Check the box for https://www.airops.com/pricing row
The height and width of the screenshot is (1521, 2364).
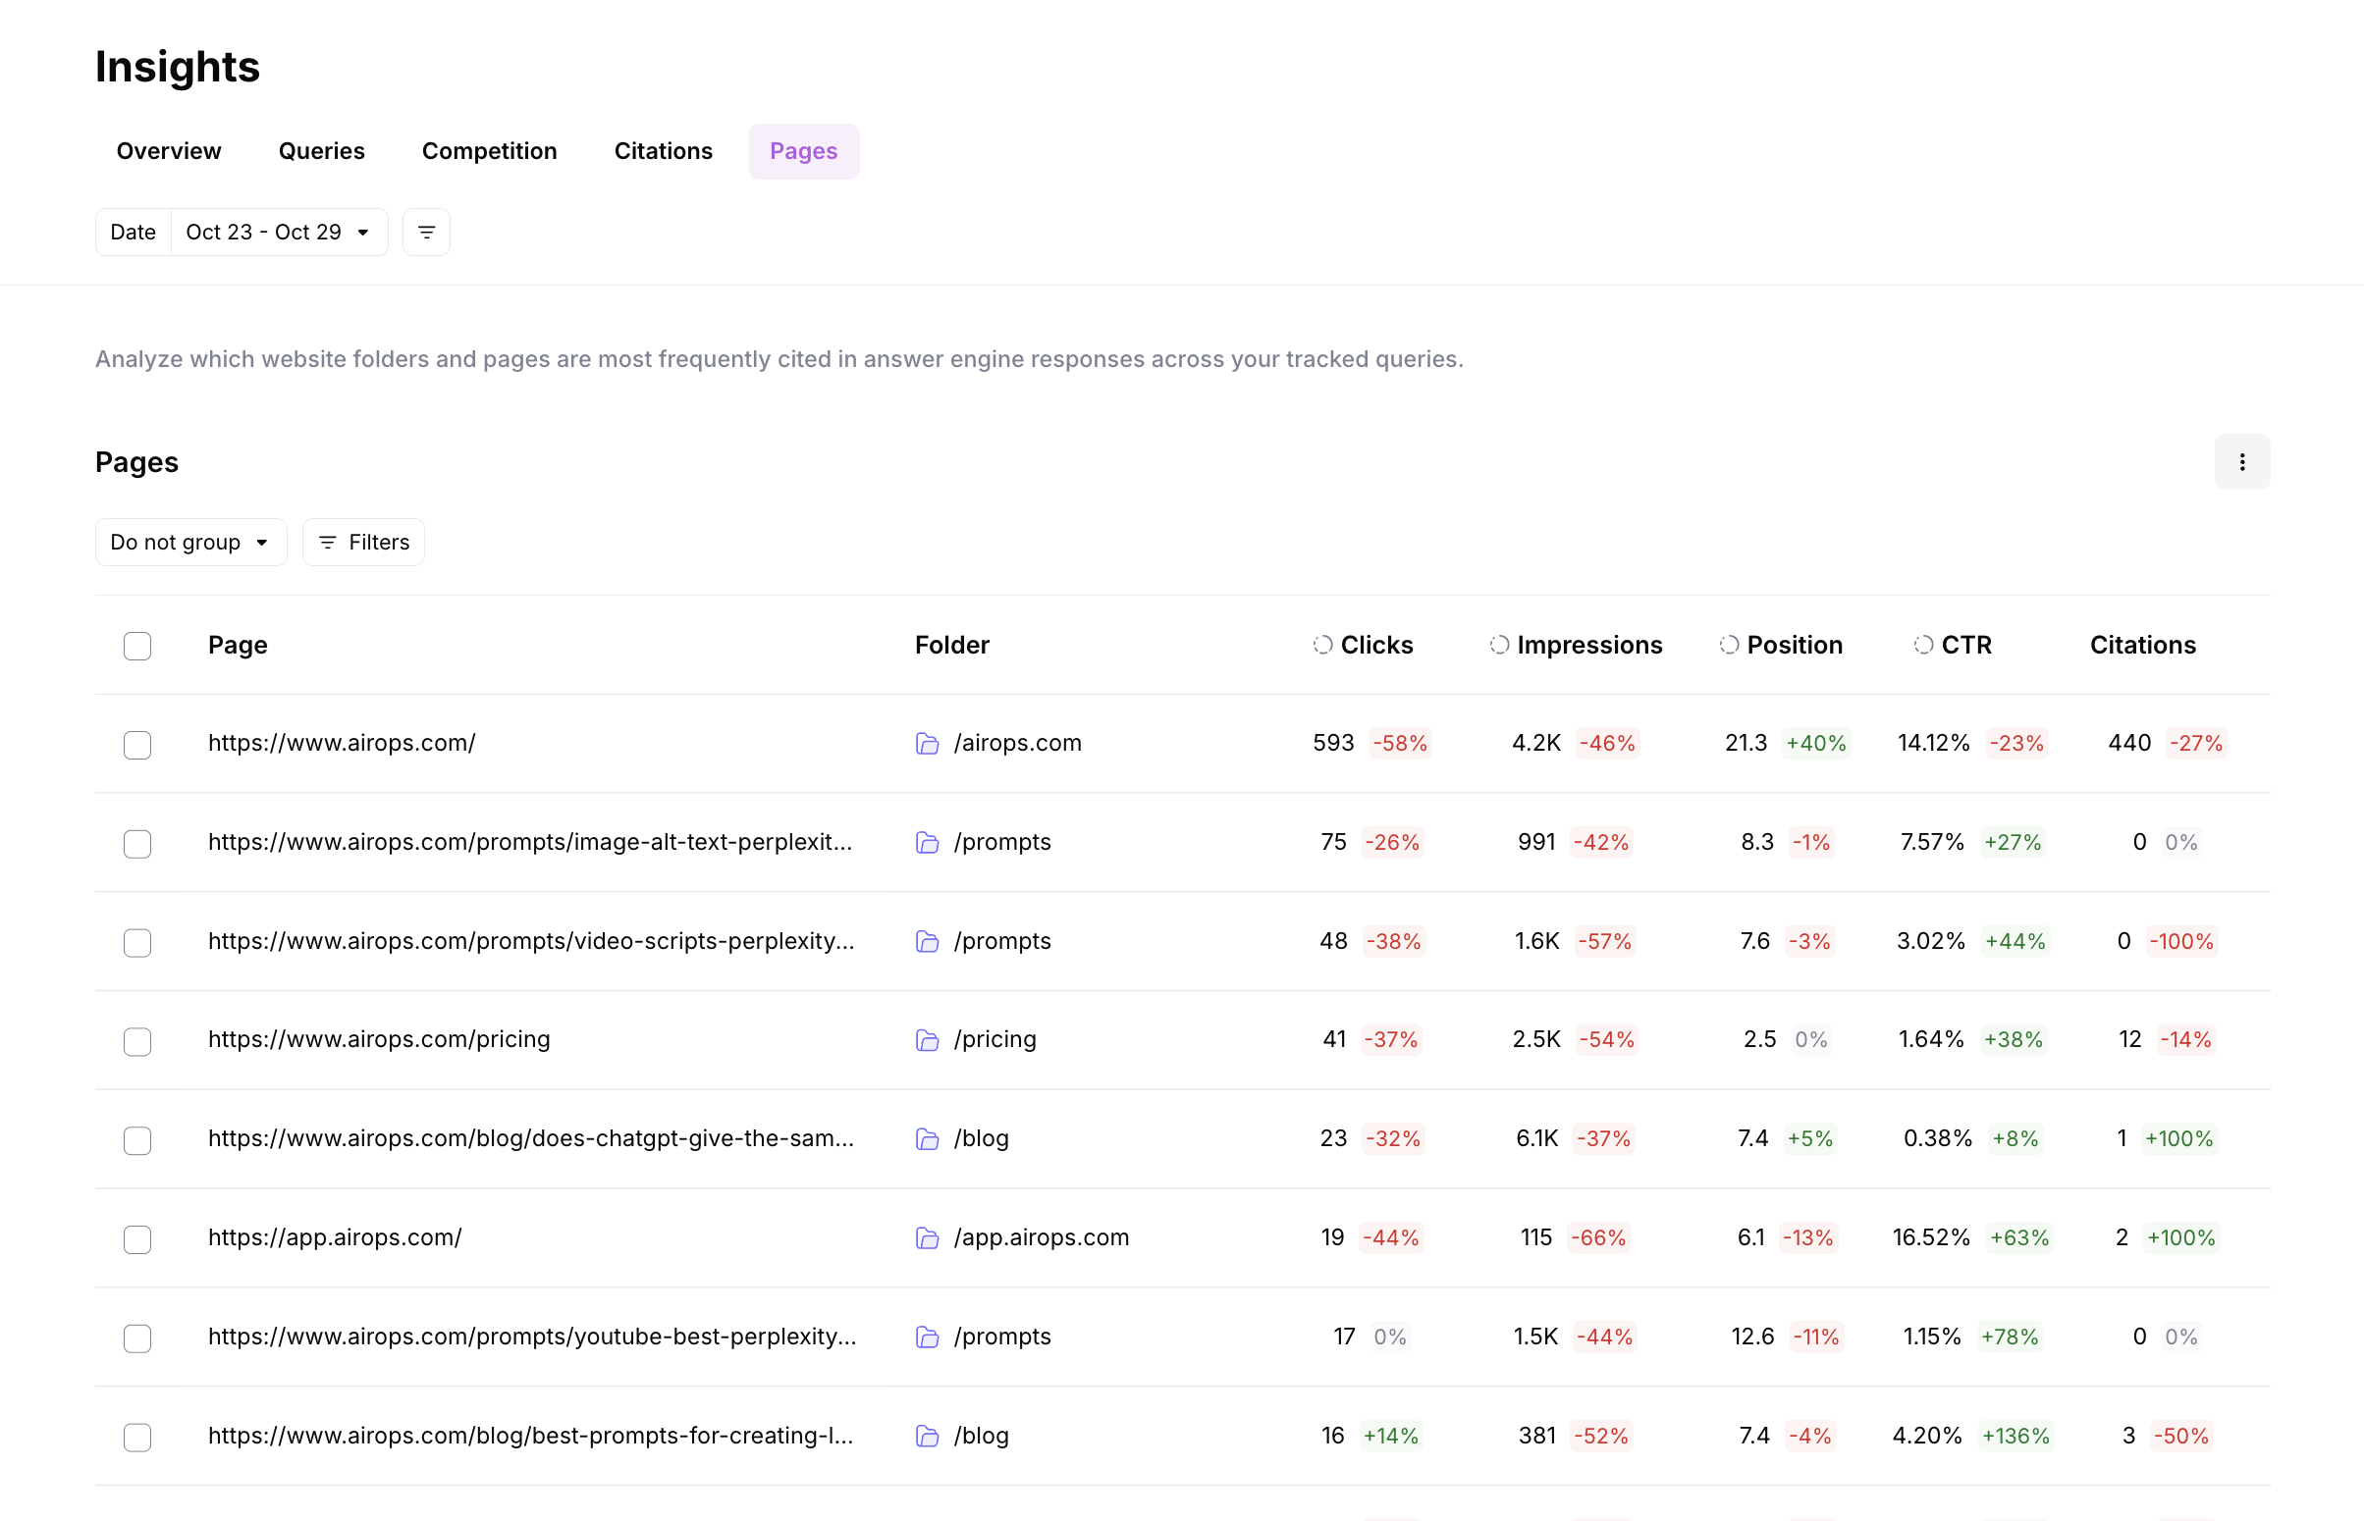137,1041
